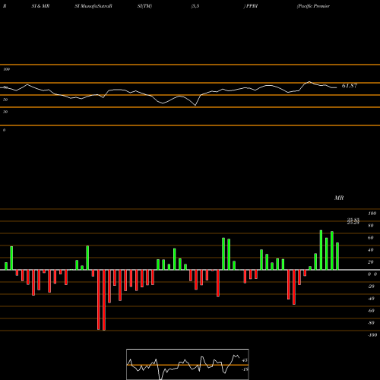The height and width of the screenshot is (380, 380).
Task: Click the MR histogram's -100 axis label
Action: click(372, 335)
